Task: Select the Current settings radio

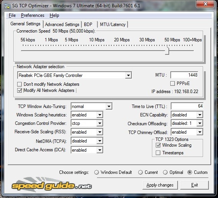Action: (x=140, y=172)
